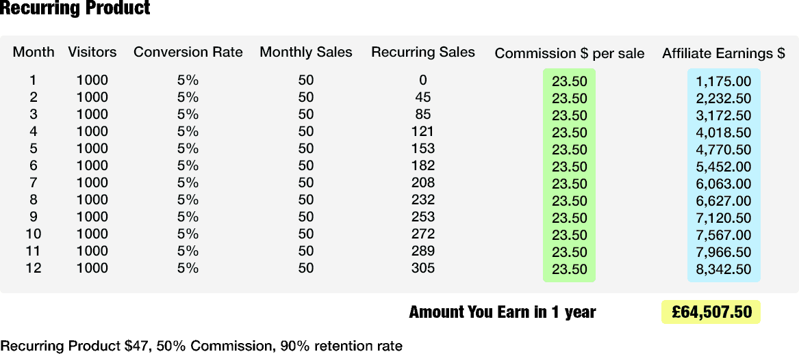Click recurring sales cell showing 0
Image resolution: width=799 pixels, height=354 pixels.
pos(423,80)
